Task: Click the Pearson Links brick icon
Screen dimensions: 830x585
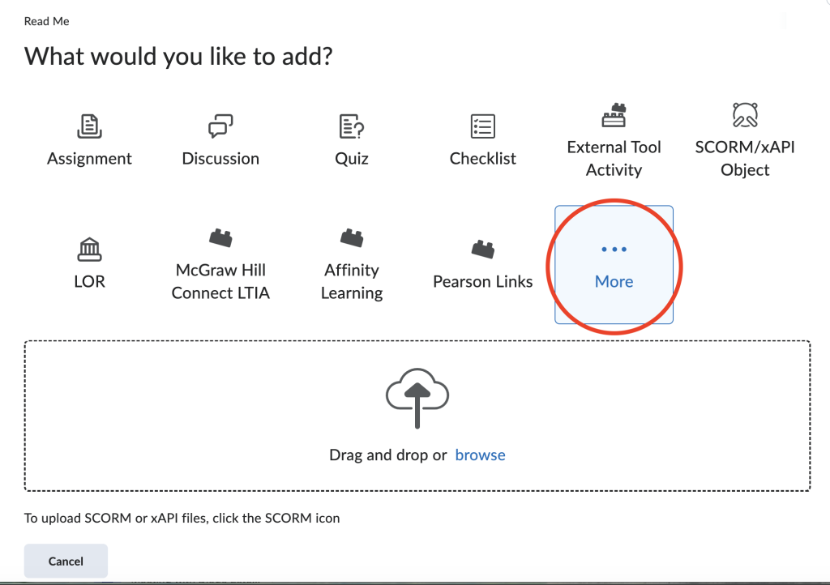Action: click(483, 249)
